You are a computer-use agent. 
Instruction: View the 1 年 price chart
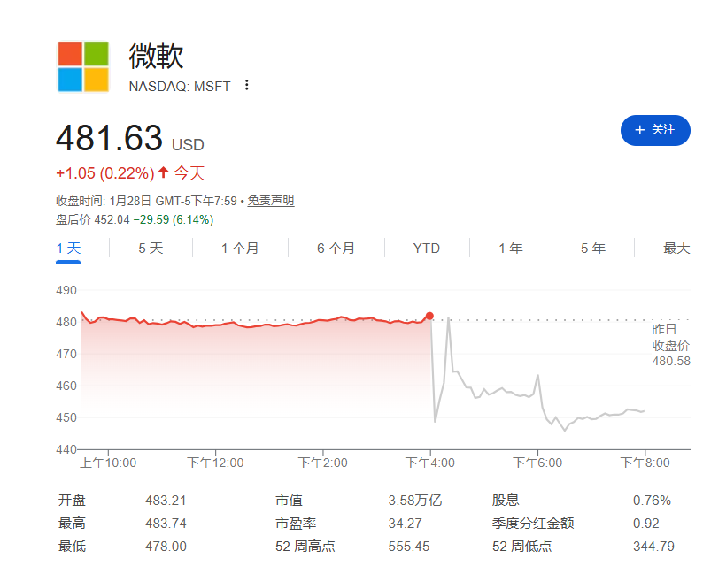pyautogui.click(x=510, y=249)
